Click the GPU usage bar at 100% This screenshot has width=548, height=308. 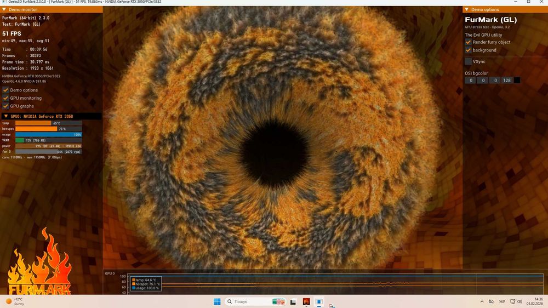point(49,135)
